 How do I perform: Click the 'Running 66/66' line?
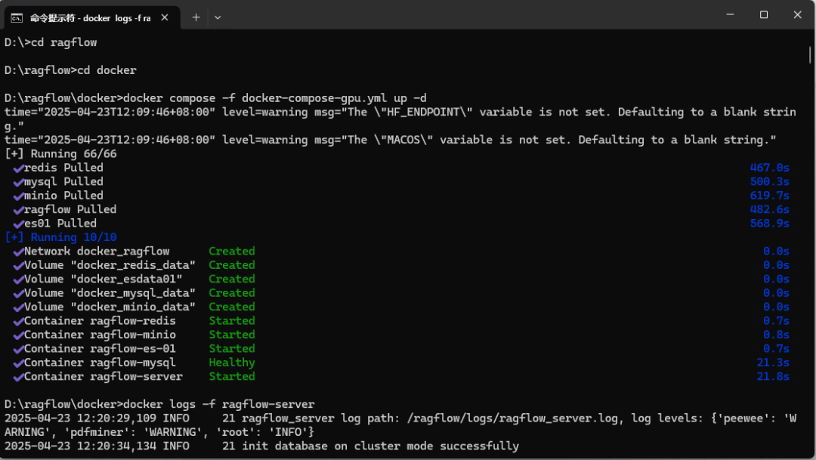click(x=60, y=154)
